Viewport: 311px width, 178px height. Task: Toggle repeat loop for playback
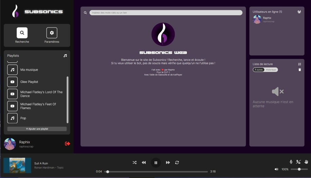[x=177, y=163]
